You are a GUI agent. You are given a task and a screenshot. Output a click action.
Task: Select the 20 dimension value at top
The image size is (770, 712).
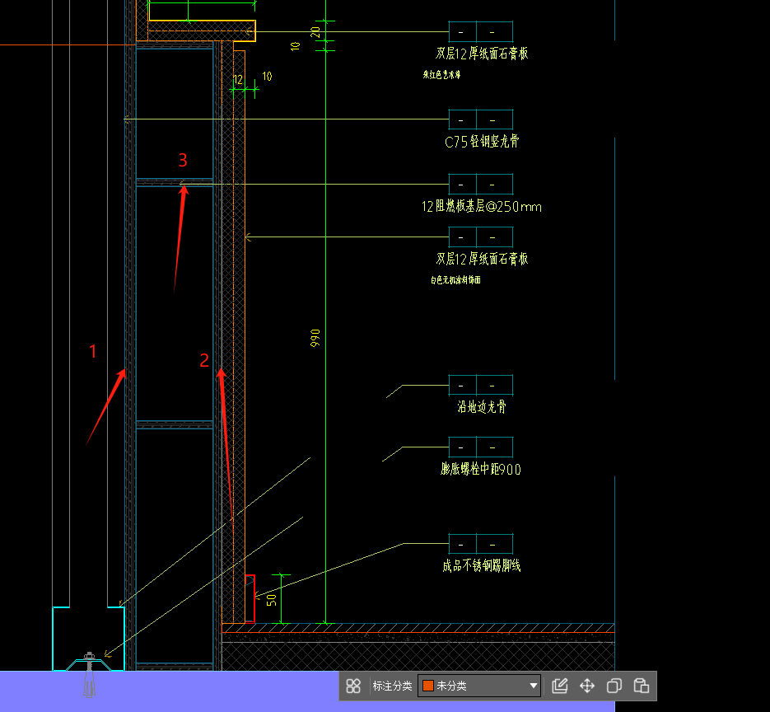(x=315, y=32)
